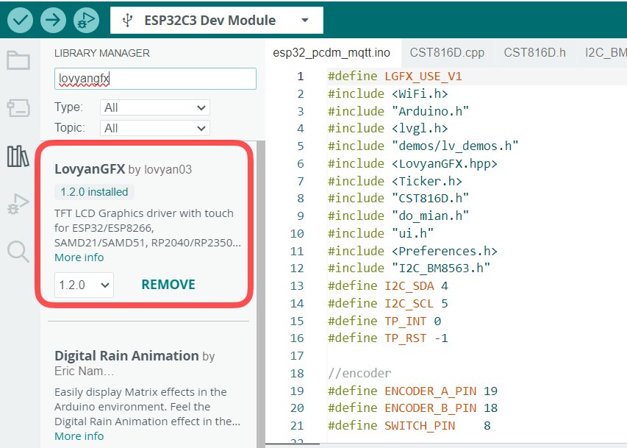Click line number 13 in the gutter

tap(297, 286)
